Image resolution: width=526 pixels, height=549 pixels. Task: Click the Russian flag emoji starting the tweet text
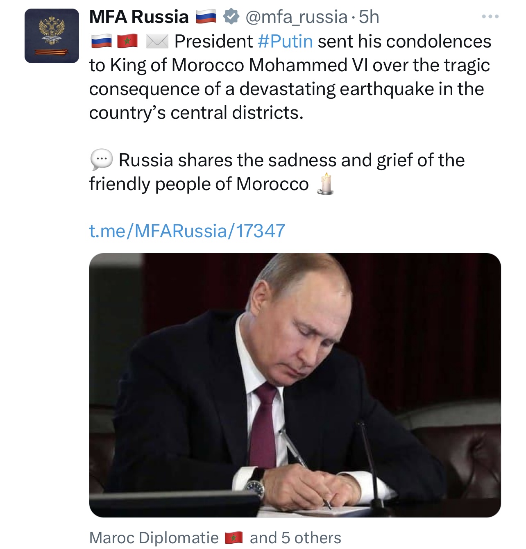(101, 41)
